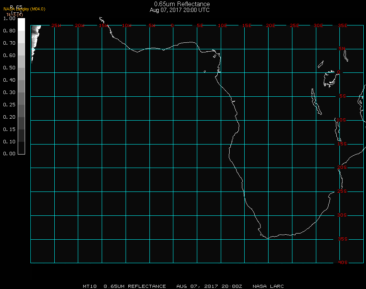This screenshot has width=366, height=289.
Task: Click the 0 longitude label between 5W and 5E
Action: pos(172,25)
